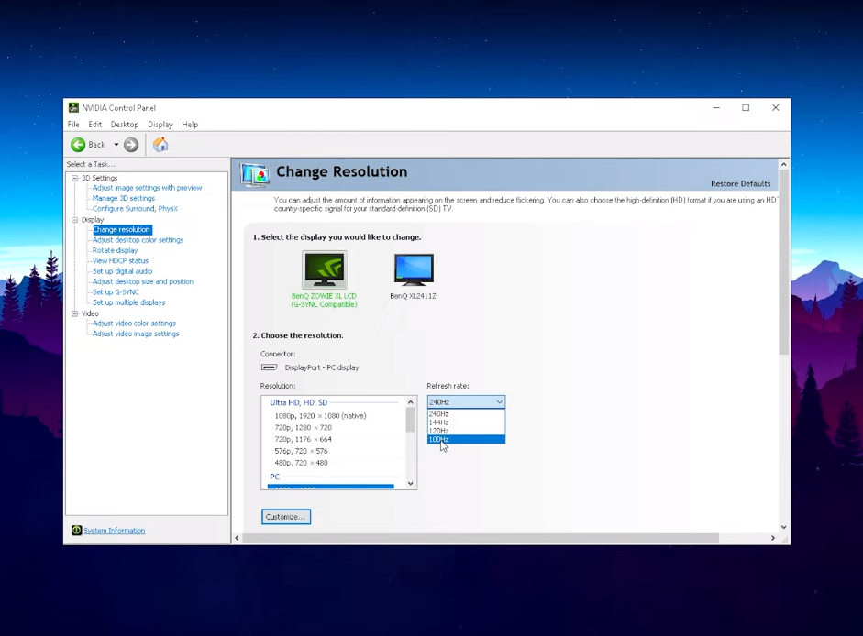Image resolution: width=863 pixels, height=636 pixels.
Task: Open the File menu
Action: (x=73, y=125)
